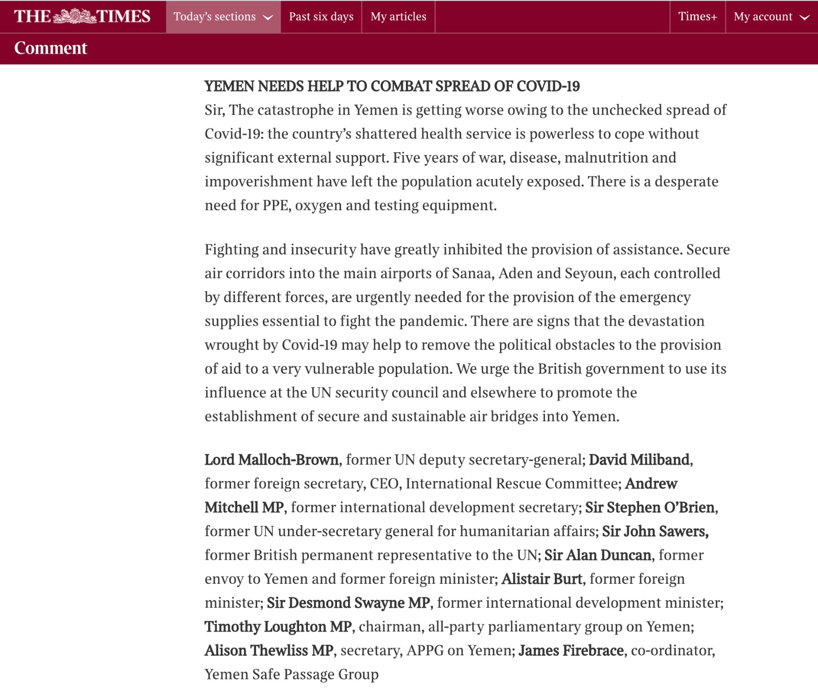The image size is (818, 688).
Task: Open My articles tab
Action: pos(398,16)
